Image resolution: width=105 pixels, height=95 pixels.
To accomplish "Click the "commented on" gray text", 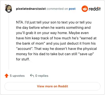I will point(57,9).
